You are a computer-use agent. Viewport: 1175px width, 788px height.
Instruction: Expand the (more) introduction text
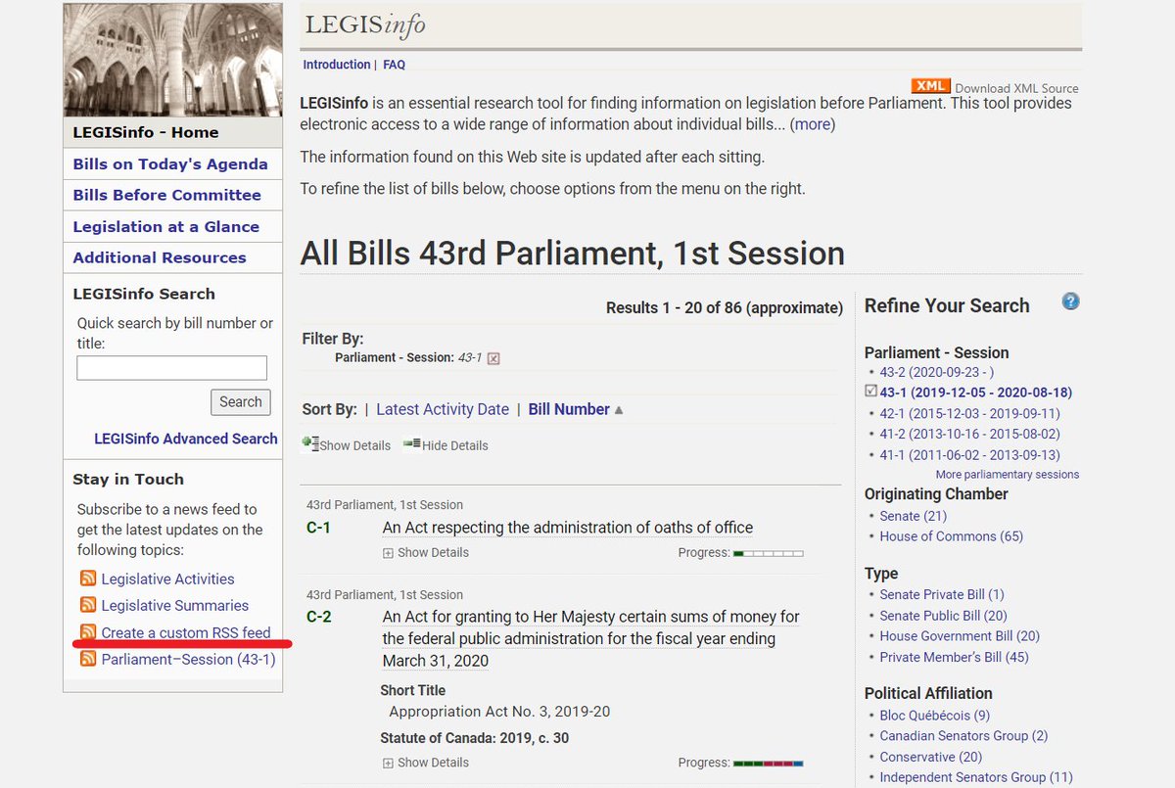pyautogui.click(x=813, y=124)
